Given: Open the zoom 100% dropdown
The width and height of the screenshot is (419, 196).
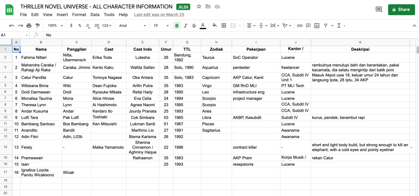Looking at the screenshot, I should (55, 25).
